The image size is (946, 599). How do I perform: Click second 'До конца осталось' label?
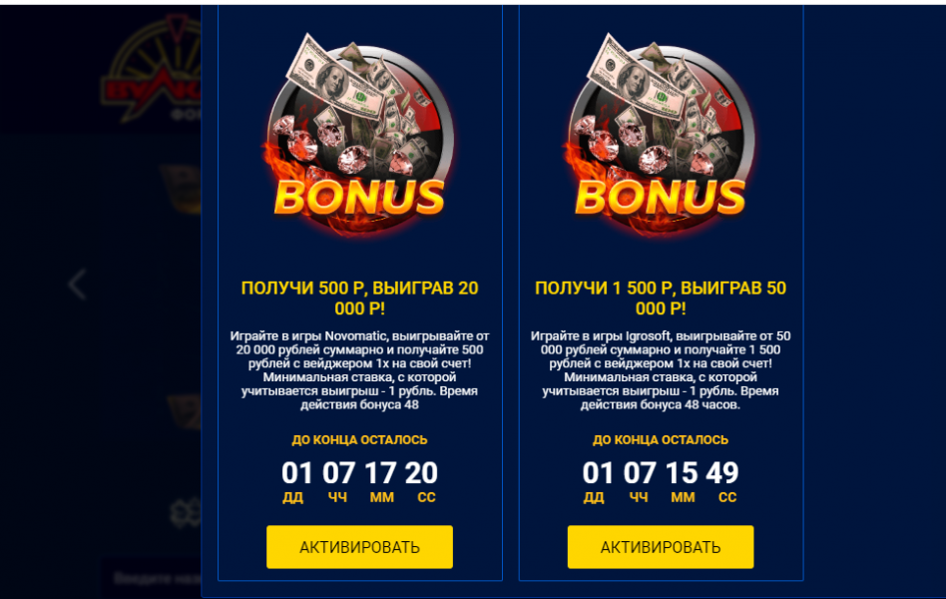[x=661, y=439]
